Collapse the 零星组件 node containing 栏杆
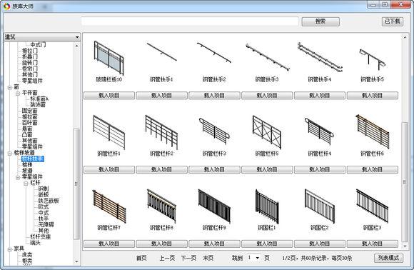The width and height of the screenshot is (414, 270). click(18, 177)
